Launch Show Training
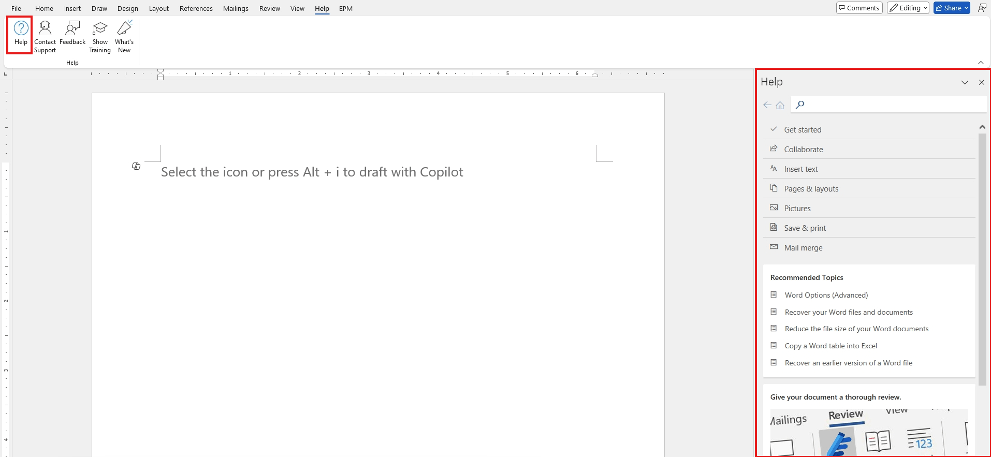991x457 pixels. pyautogui.click(x=100, y=36)
